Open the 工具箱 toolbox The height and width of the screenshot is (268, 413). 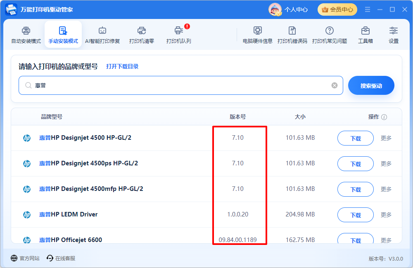366,35
